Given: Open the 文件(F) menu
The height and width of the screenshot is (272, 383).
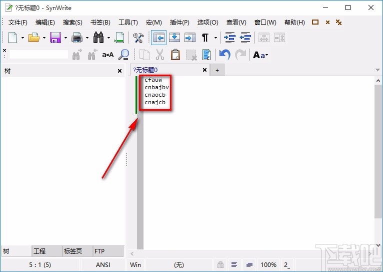Looking at the screenshot, I should point(17,23).
